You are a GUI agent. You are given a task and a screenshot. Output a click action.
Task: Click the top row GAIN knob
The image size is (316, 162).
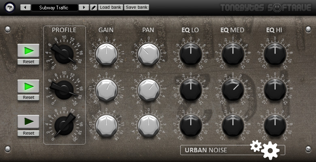pos(107,54)
